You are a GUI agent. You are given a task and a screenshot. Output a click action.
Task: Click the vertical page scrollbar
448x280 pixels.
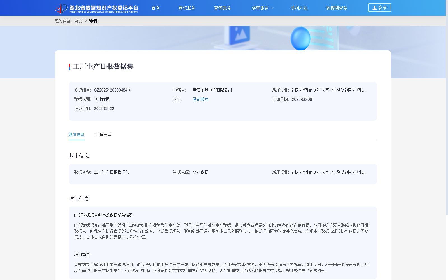(447, 108)
